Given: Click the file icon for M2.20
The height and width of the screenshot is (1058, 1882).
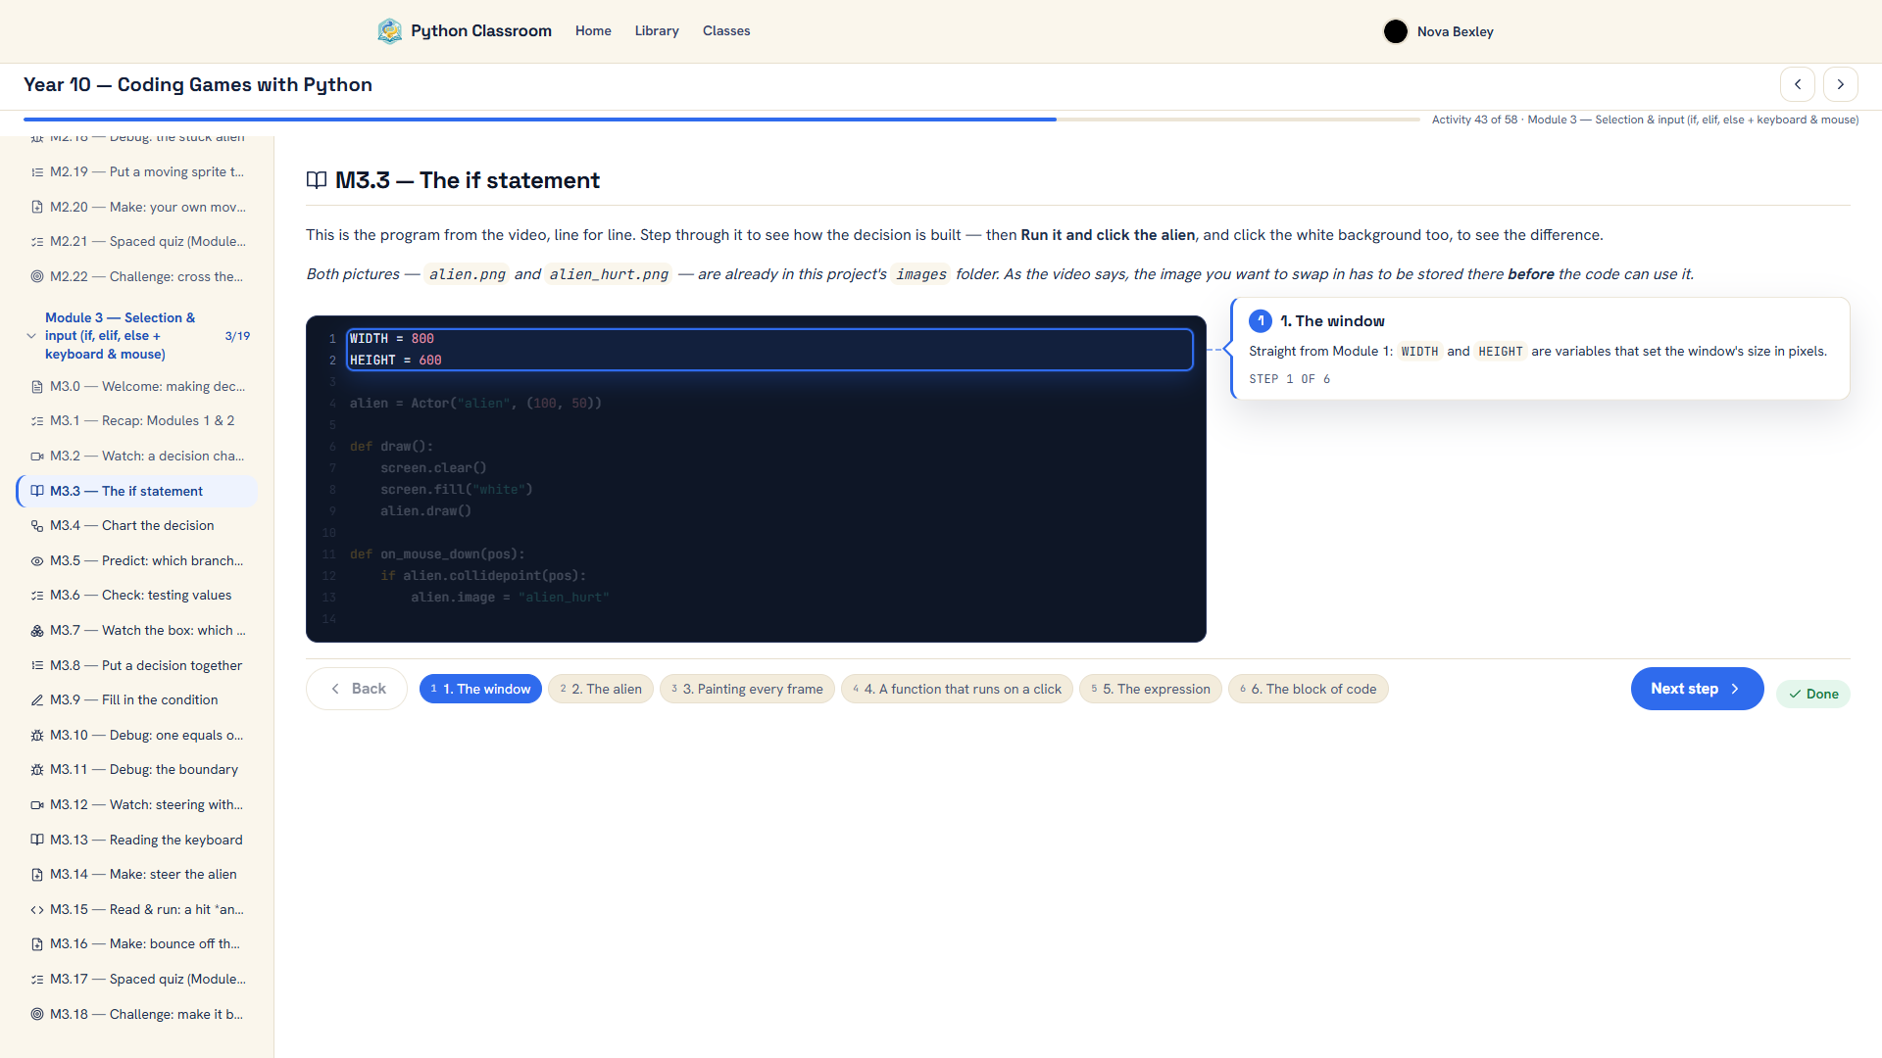Looking at the screenshot, I should tap(37, 207).
